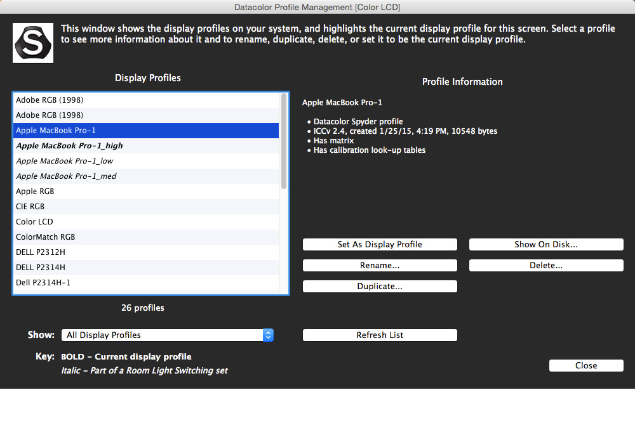Click the Profile Information heading
This screenshot has width=635, height=435.
[x=462, y=82]
